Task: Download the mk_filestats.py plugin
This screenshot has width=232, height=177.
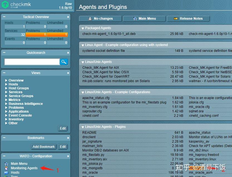Action: [x=93, y=155]
